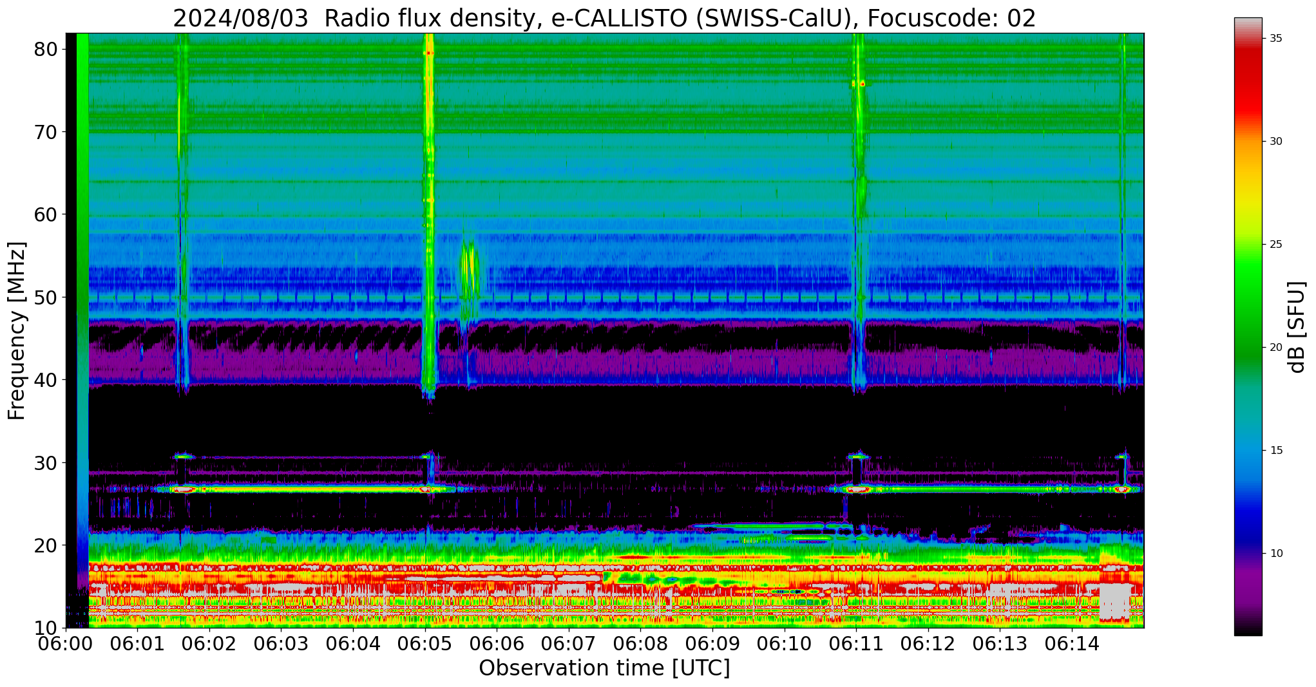
Task: Click the bright vertical burst at 06:05
Action: [x=428, y=216]
